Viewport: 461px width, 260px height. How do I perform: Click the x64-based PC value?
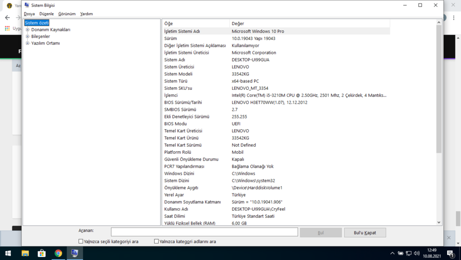245,81
